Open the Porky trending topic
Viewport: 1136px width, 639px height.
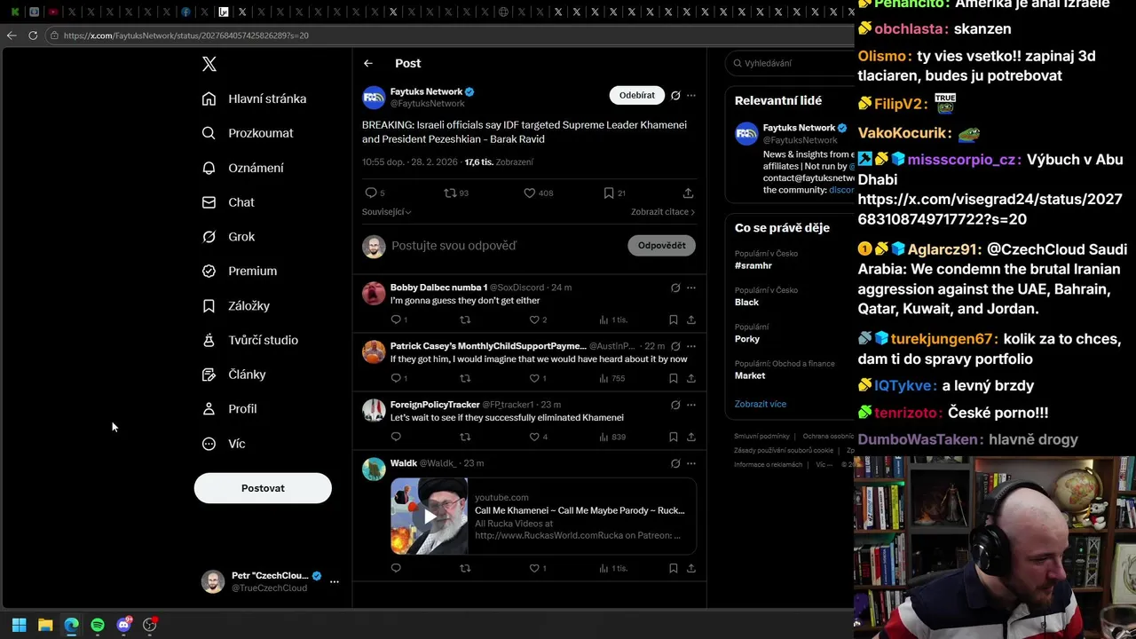point(747,339)
